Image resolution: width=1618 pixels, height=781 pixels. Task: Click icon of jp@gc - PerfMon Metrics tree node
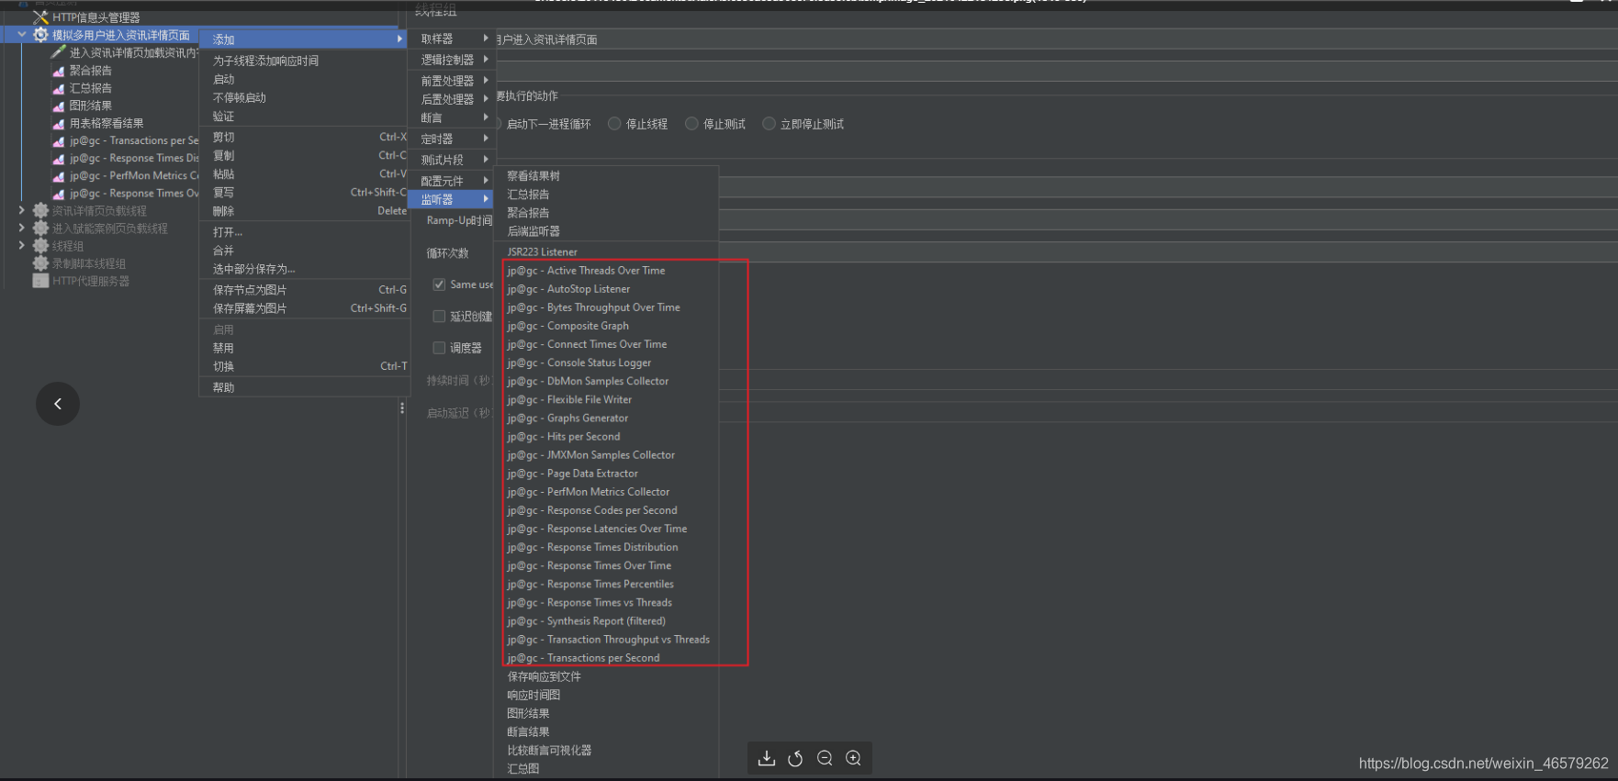coord(59,175)
